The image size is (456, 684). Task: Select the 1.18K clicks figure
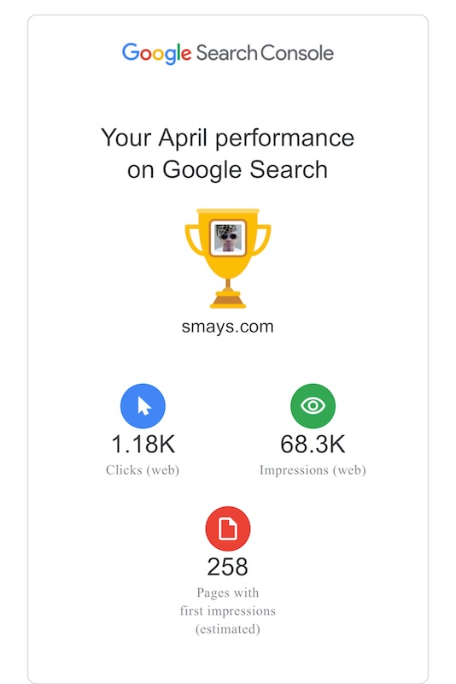pos(143,444)
